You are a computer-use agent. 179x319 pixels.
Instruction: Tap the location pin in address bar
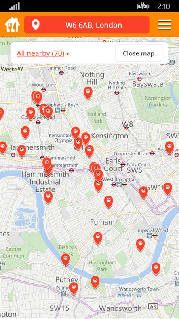click(x=36, y=25)
